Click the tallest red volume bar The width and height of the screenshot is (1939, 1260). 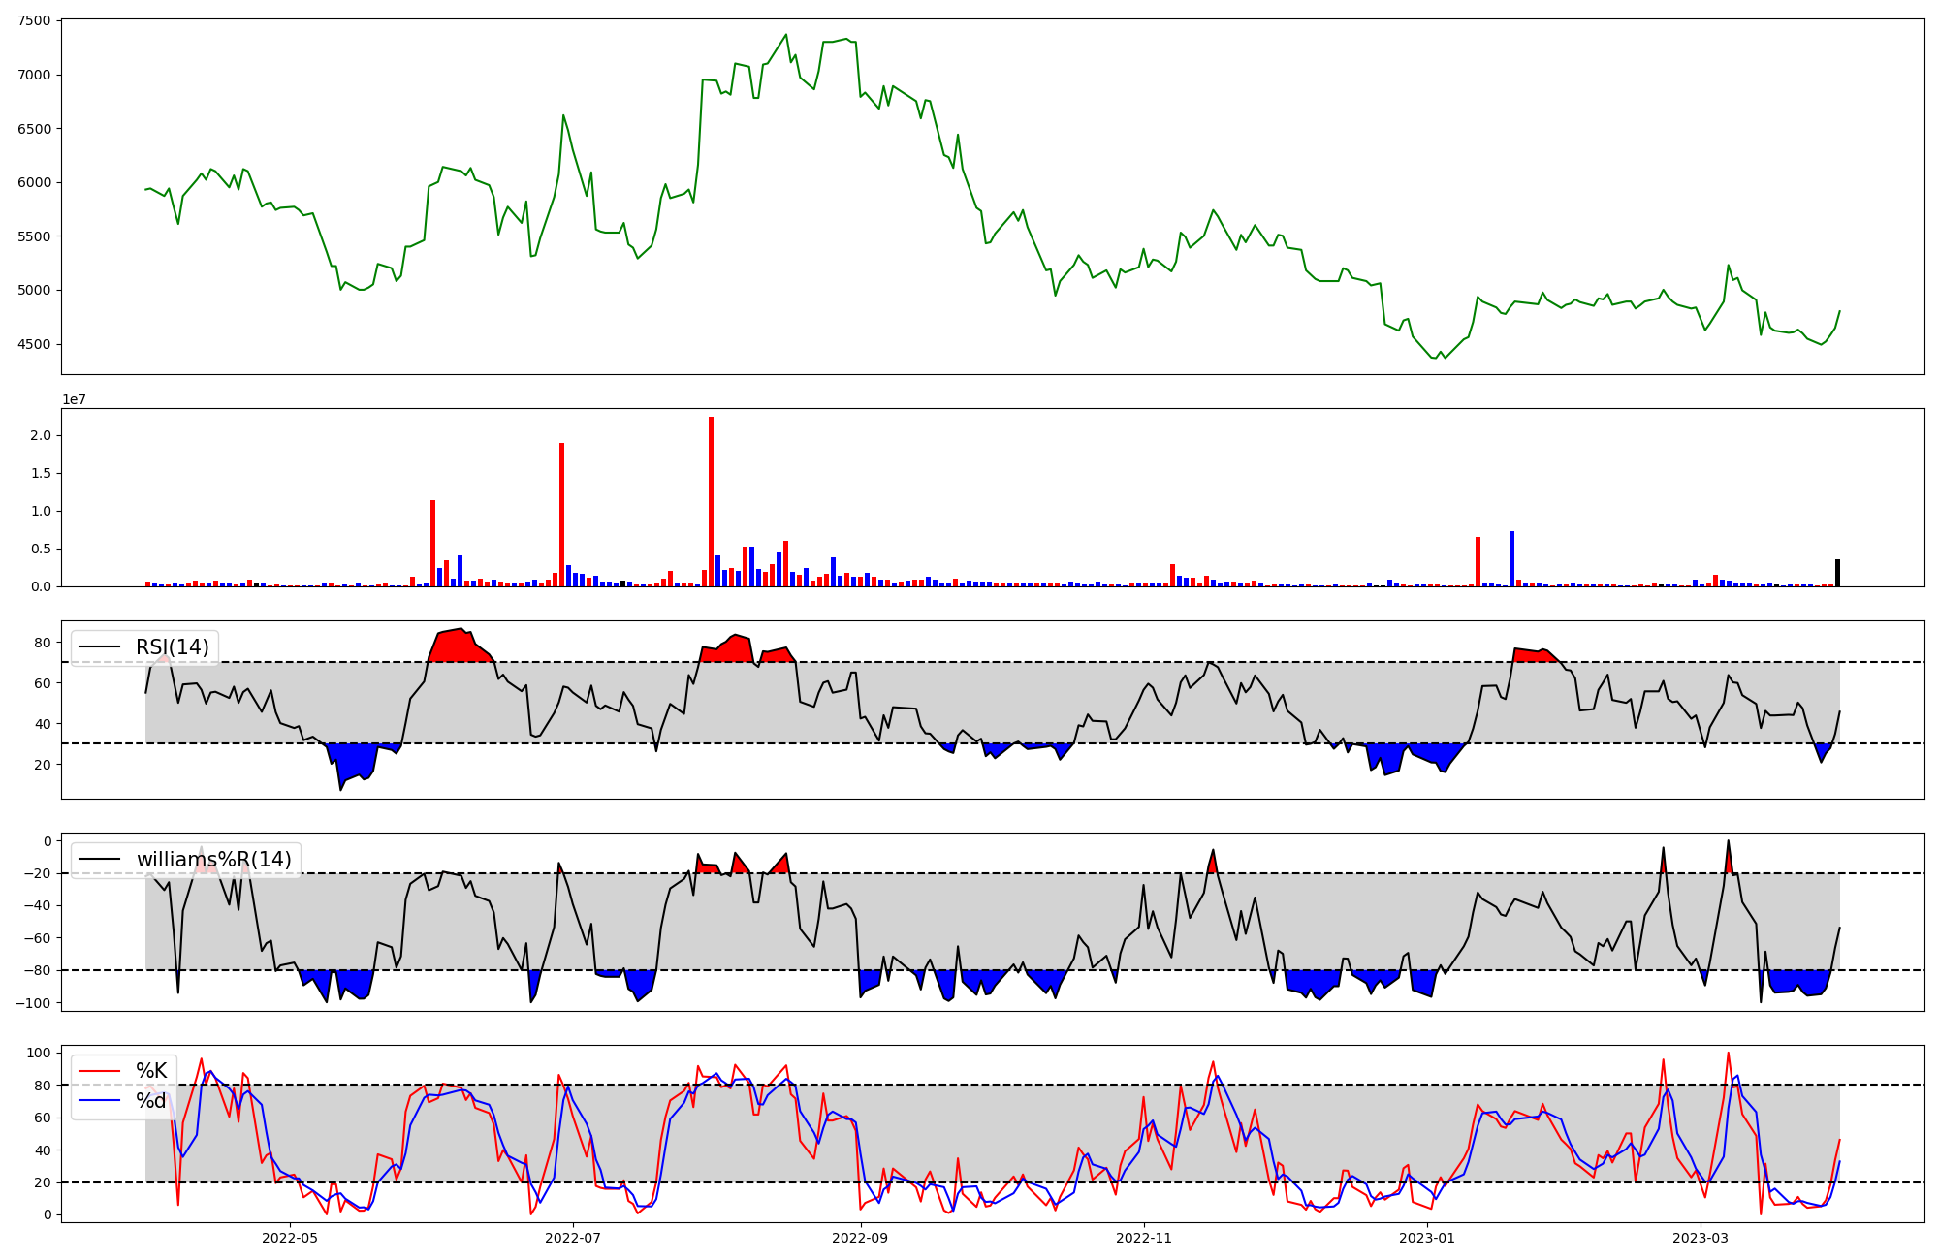[711, 501]
